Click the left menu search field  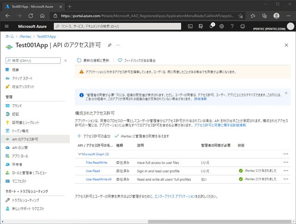pos(33,61)
